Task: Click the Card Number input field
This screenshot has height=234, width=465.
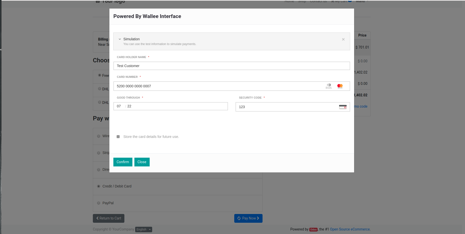Action: click(x=218, y=86)
